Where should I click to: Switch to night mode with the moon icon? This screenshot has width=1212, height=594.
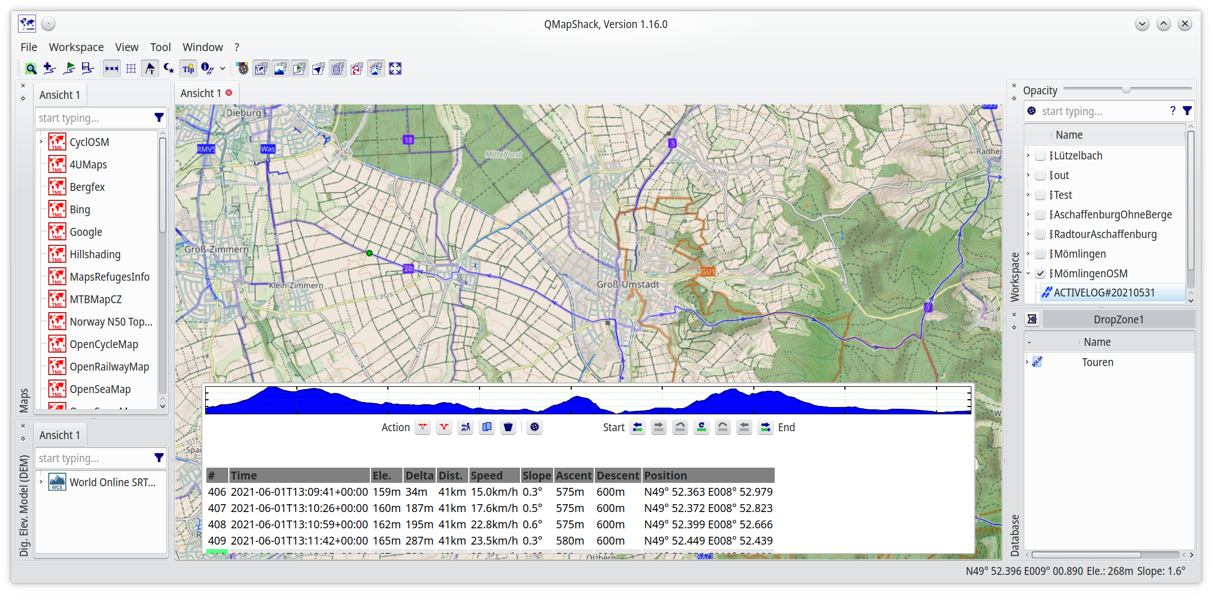(169, 68)
